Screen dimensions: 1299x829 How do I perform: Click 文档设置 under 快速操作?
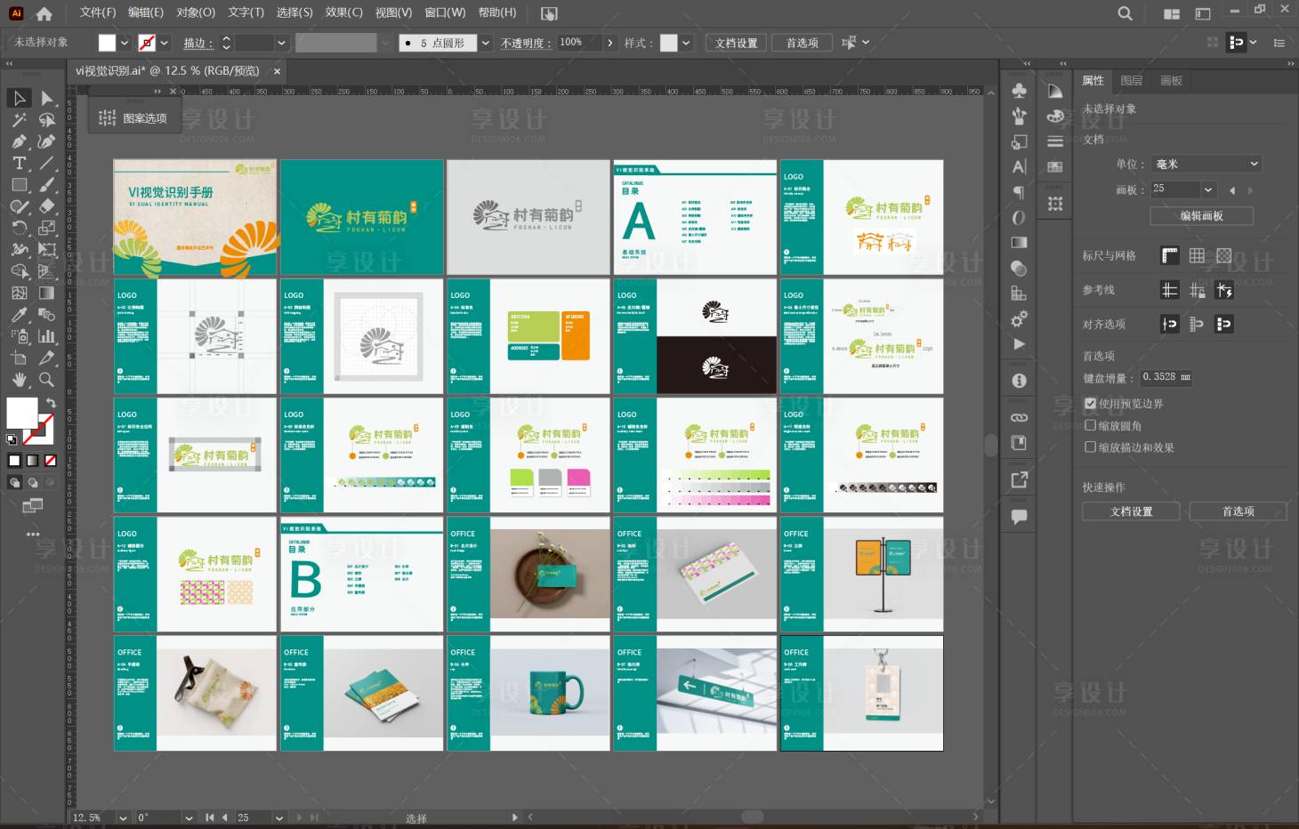[x=1131, y=511]
